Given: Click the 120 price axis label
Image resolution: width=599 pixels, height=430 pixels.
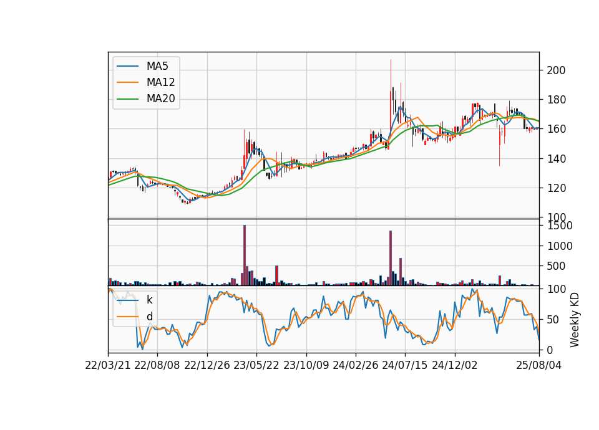Looking at the screenshot, I should click(x=556, y=188).
